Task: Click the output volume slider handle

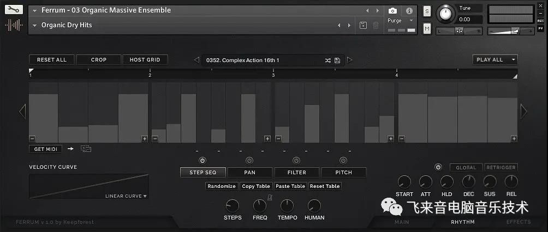Action: [x=515, y=31]
